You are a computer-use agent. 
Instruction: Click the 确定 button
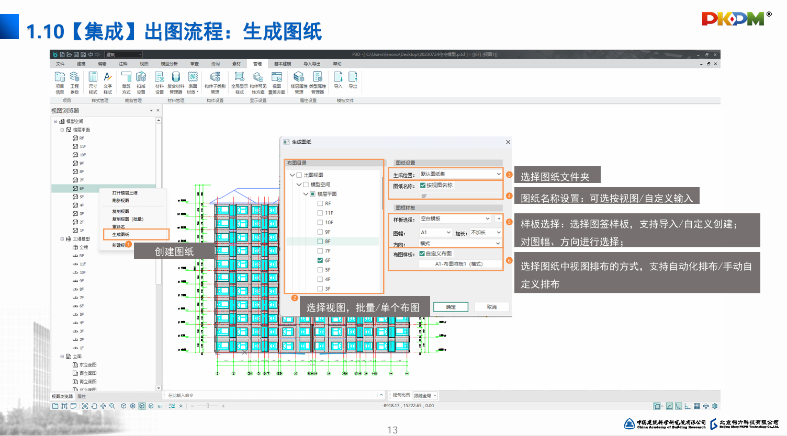tap(451, 307)
